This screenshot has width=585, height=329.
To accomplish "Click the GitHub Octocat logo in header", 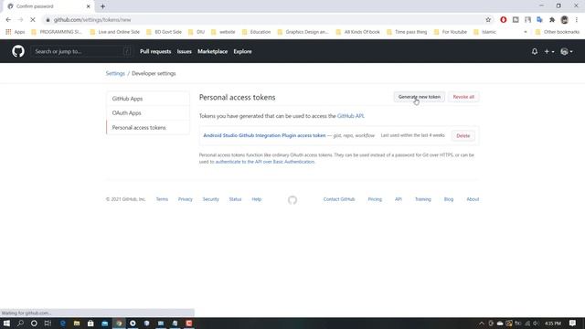I will point(18,51).
